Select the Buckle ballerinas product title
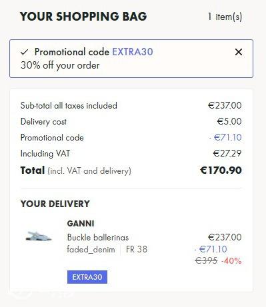 98,238
